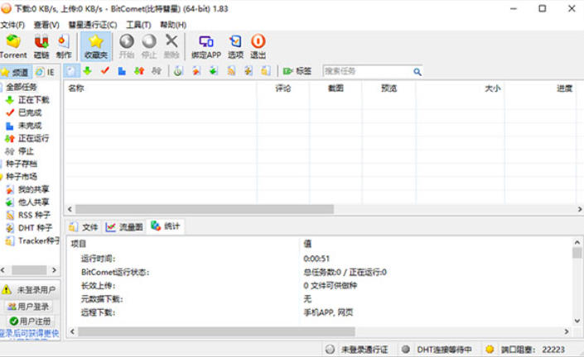
Task: Switch to the 流量图 traffic chart tab
Action: pos(124,226)
